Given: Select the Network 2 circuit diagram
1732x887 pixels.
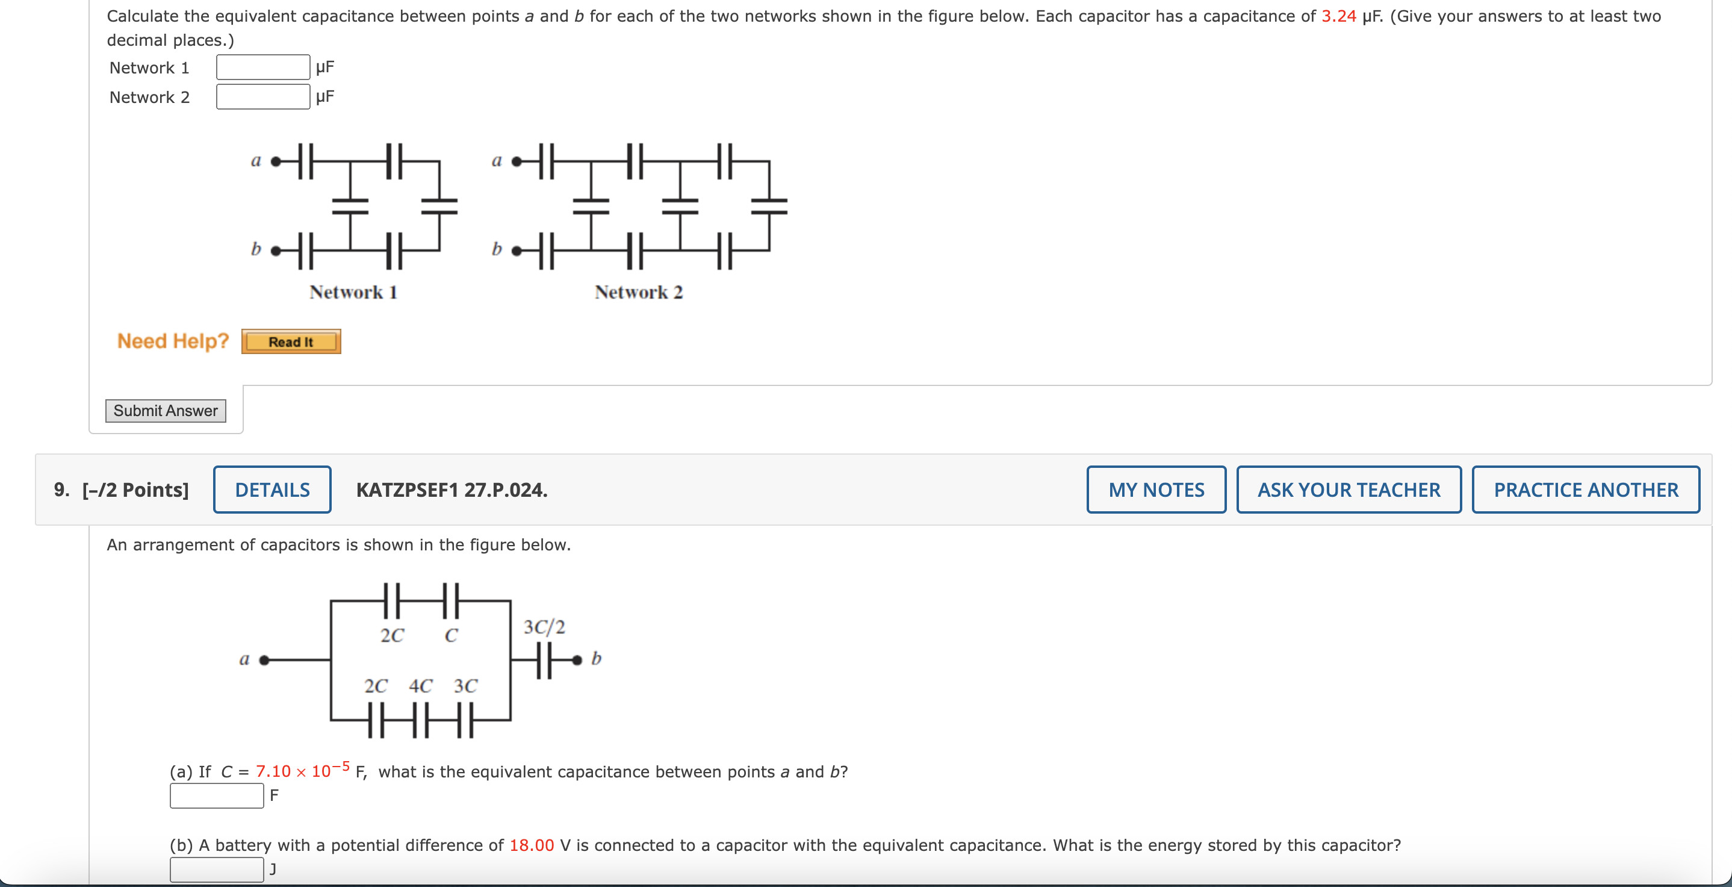Looking at the screenshot, I should coord(639,208).
